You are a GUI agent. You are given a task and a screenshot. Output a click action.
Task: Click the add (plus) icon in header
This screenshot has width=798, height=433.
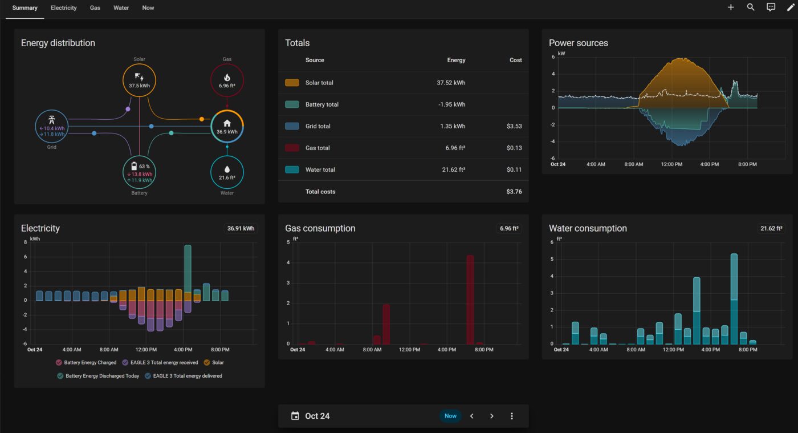[x=731, y=7]
